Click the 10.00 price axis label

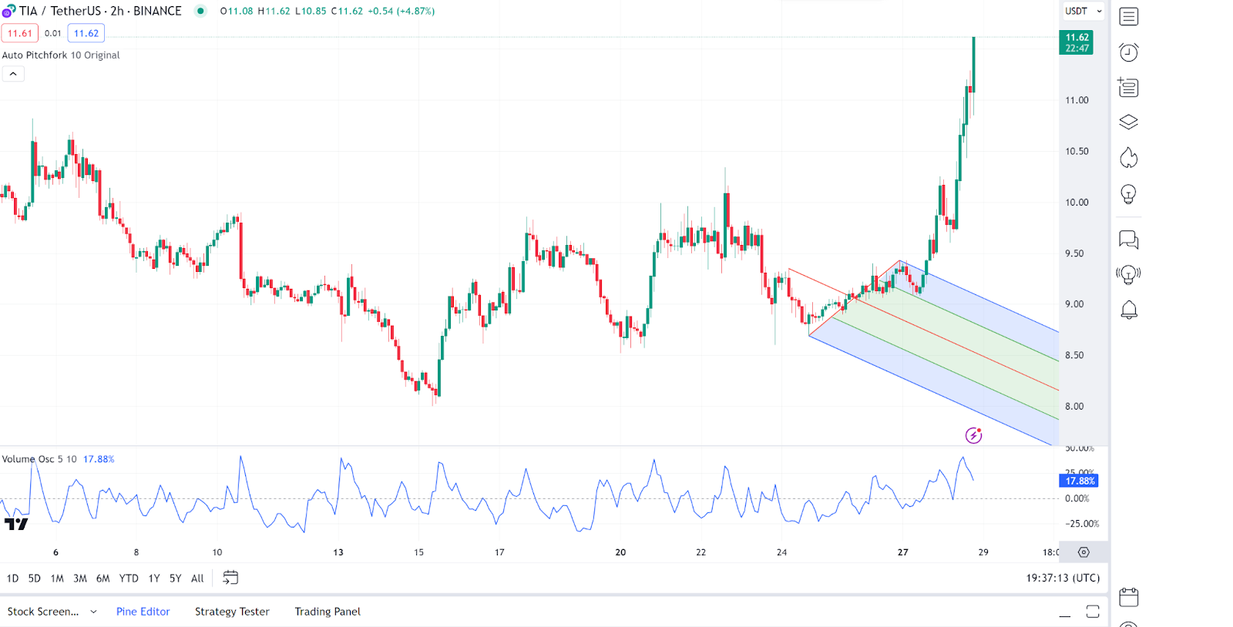click(1077, 203)
